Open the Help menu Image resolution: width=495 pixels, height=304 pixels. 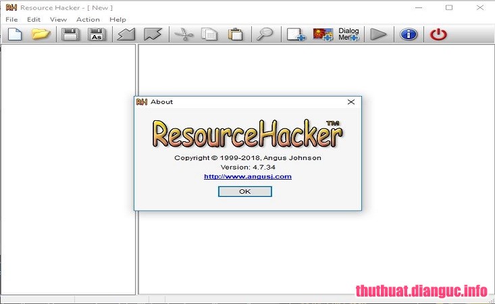coord(118,20)
